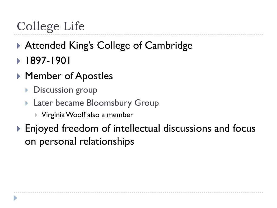Click 'Virginia Woolf also a member' text

point(87,115)
